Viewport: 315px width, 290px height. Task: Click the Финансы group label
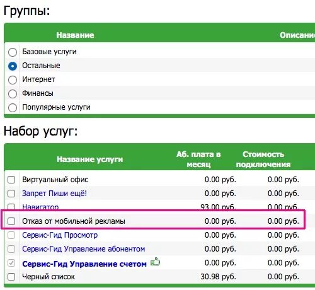click(x=38, y=93)
